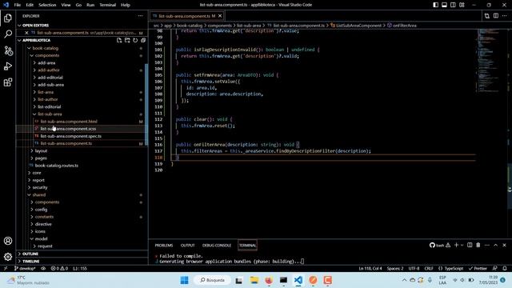Screen dimensions: 512x288
Task: Switch to the PROBLEMS tab
Action: (164, 246)
